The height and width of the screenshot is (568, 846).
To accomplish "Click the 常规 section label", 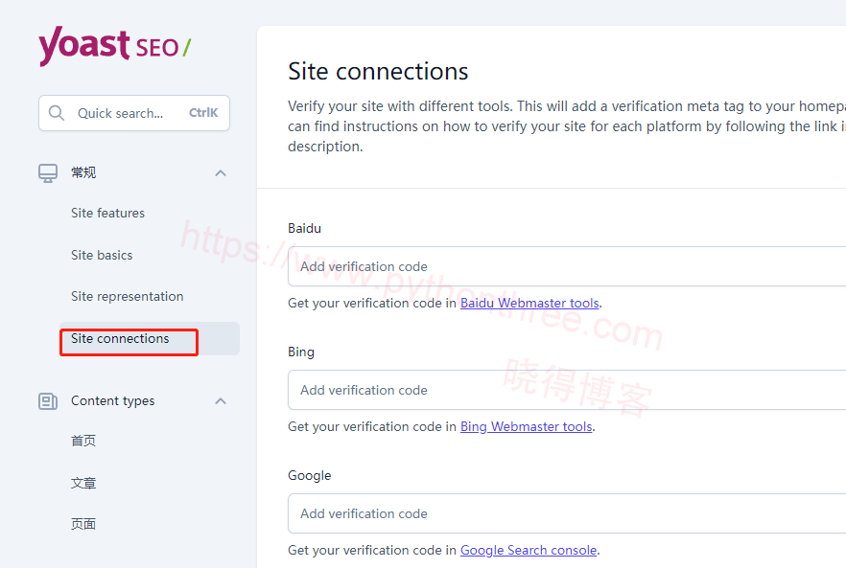I will click(83, 172).
